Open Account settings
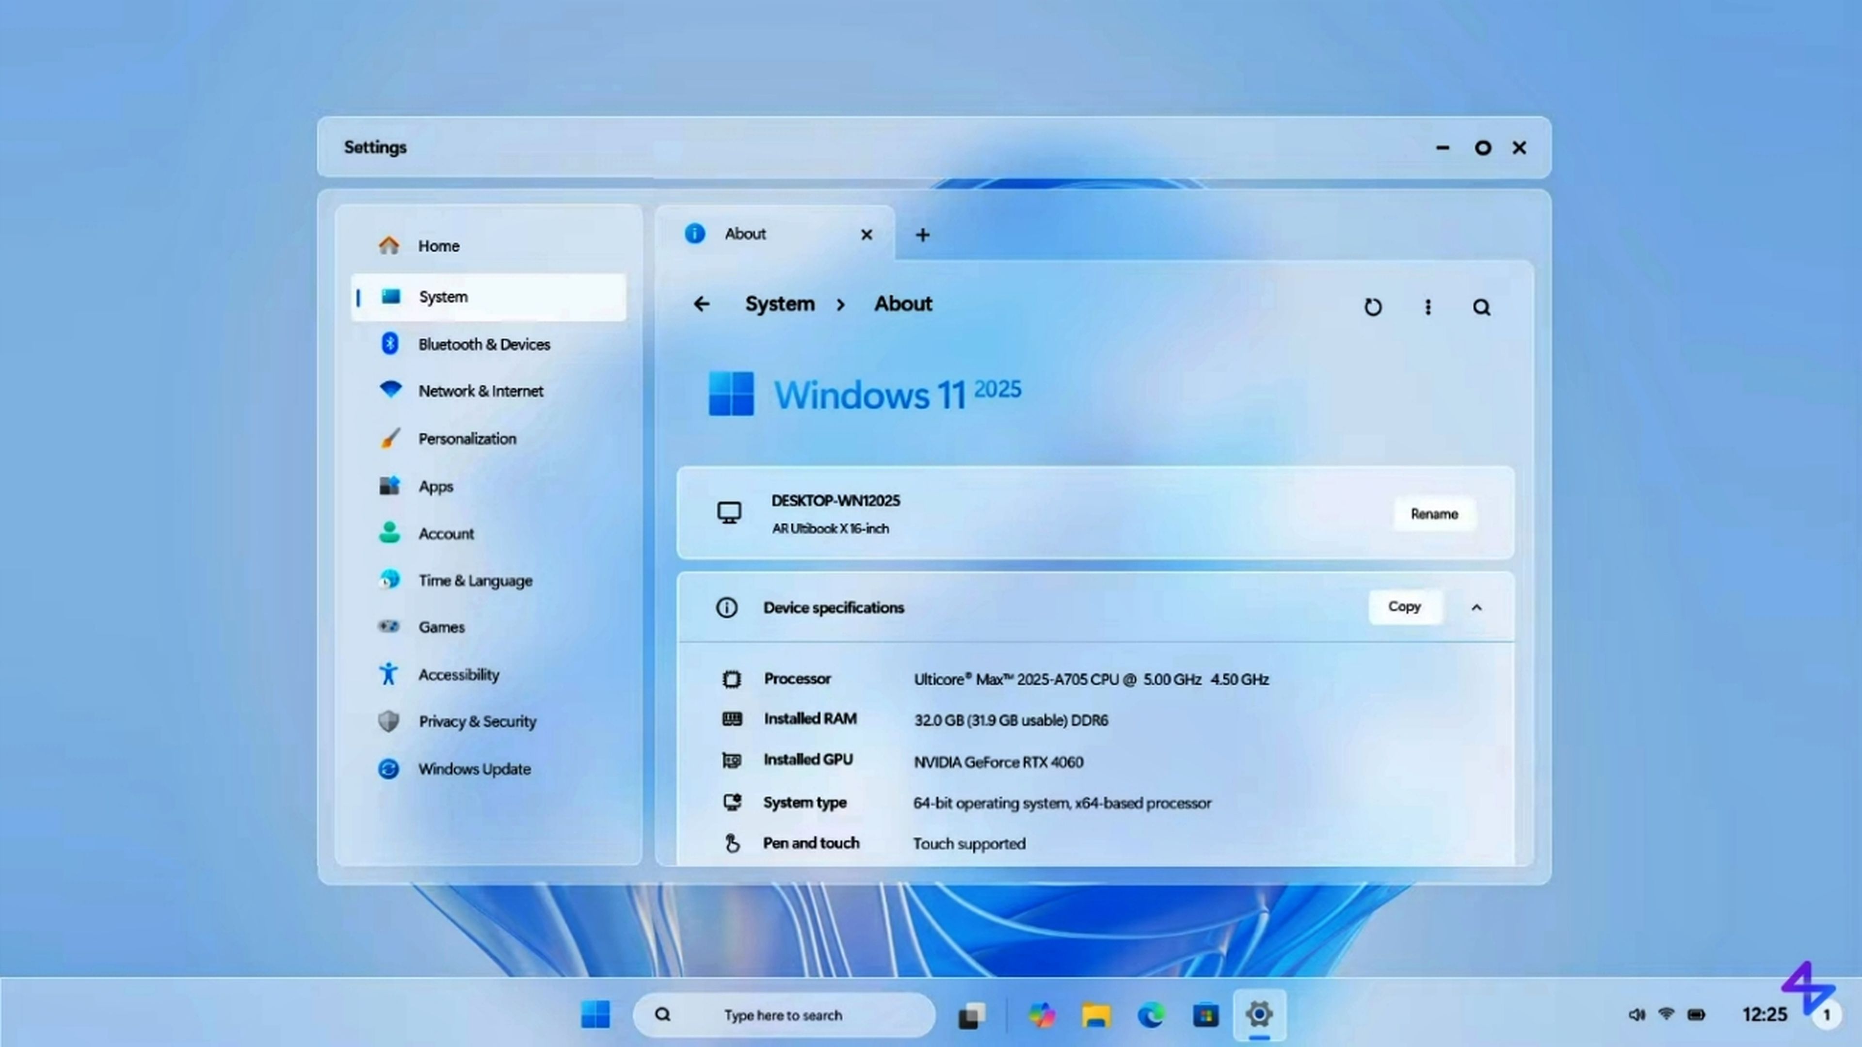The width and height of the screenshot is (1862, 1047). click(x=488, y=533)
